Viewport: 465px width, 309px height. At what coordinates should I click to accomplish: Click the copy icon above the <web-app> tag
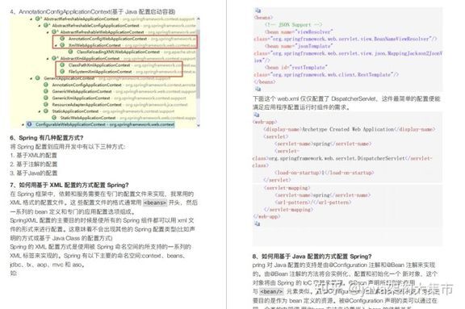click(x=257, y=115)
